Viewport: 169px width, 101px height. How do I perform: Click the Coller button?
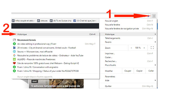pos(151,71)
